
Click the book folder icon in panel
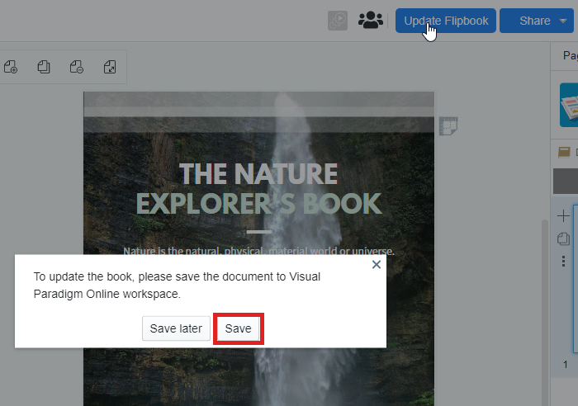click(565, 152)
